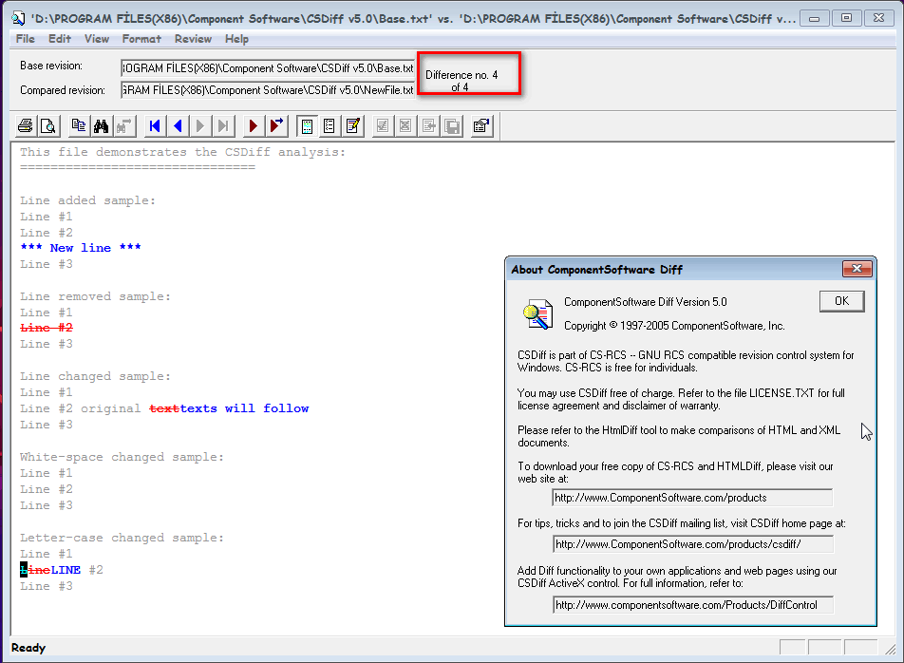Image resolution: width=904 pixels, height=663 pixels.
Task: Click the Print toolbar icon
Action: [26, 125]
